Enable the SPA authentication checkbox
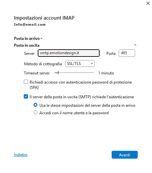 [x=26, y=82]
